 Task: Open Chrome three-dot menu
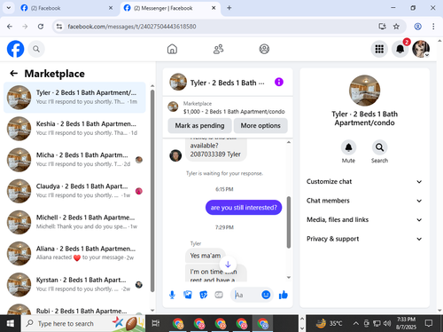(x=433, y=27)
